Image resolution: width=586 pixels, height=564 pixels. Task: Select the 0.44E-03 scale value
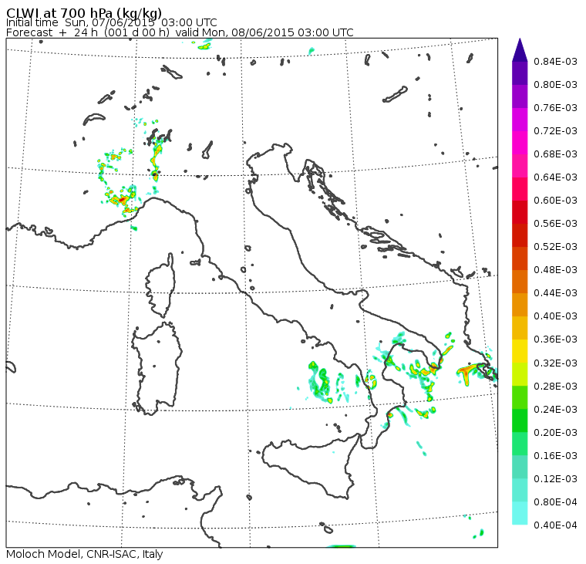[x=555, y=293]
